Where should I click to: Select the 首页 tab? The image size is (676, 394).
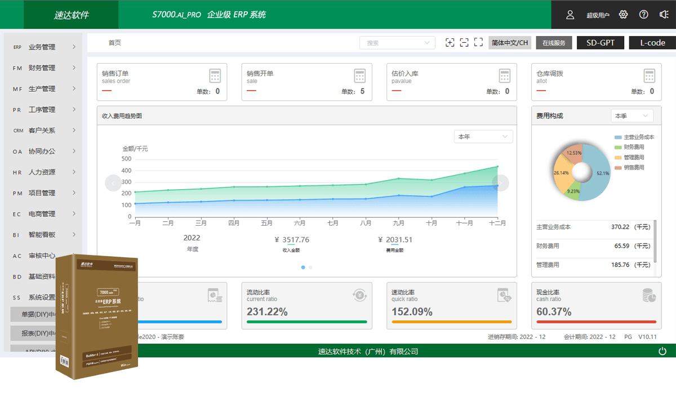tap(115, 42)
